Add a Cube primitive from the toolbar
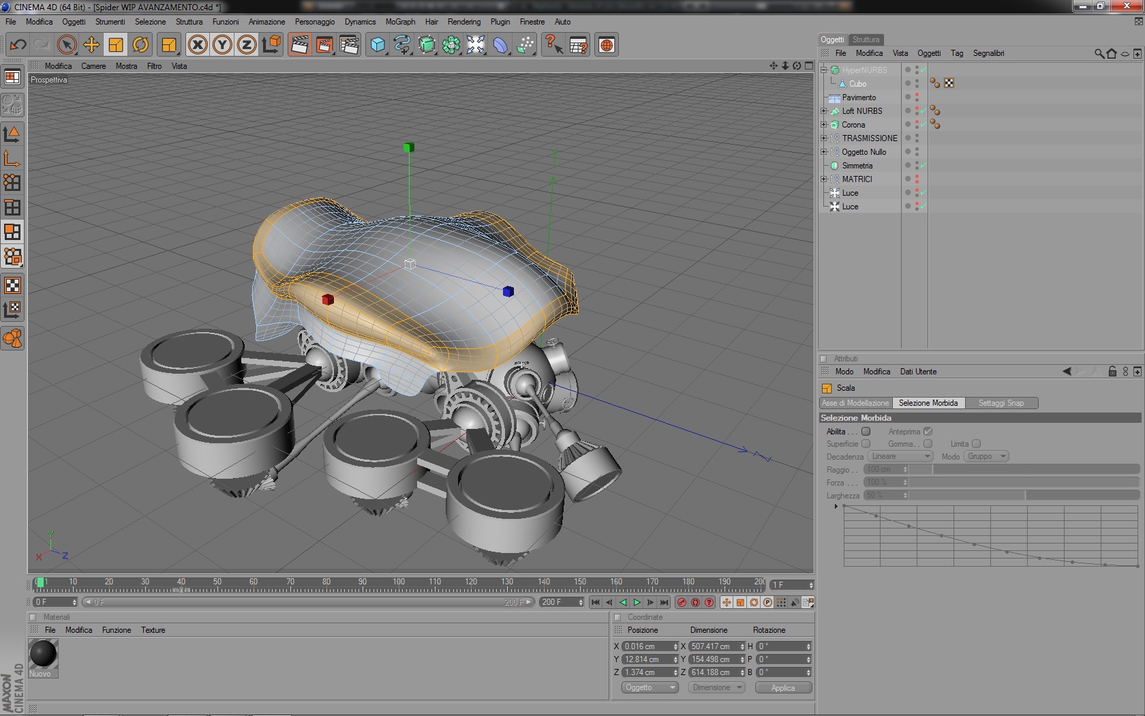Image resolution: width=1145 pixels, height=716 pixels. tap(378, 45)
